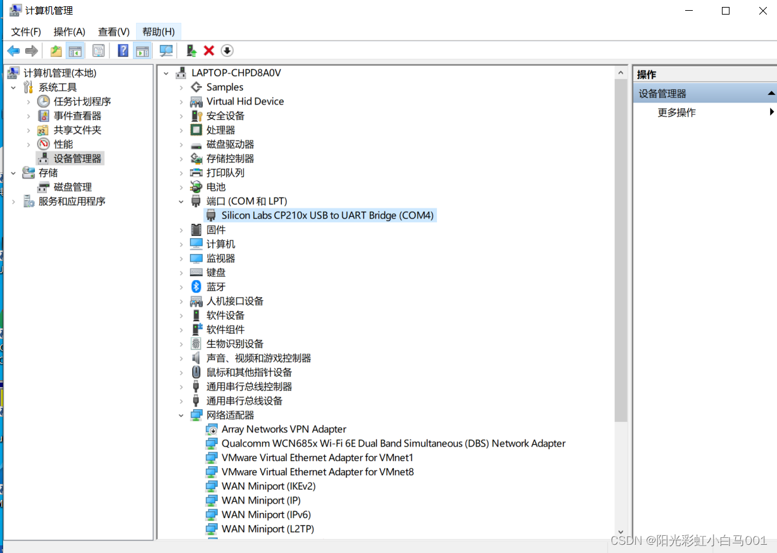Select the 磁盘驱动器 category
The height and width of the screenshot is (553, 777).
[231, 144]
